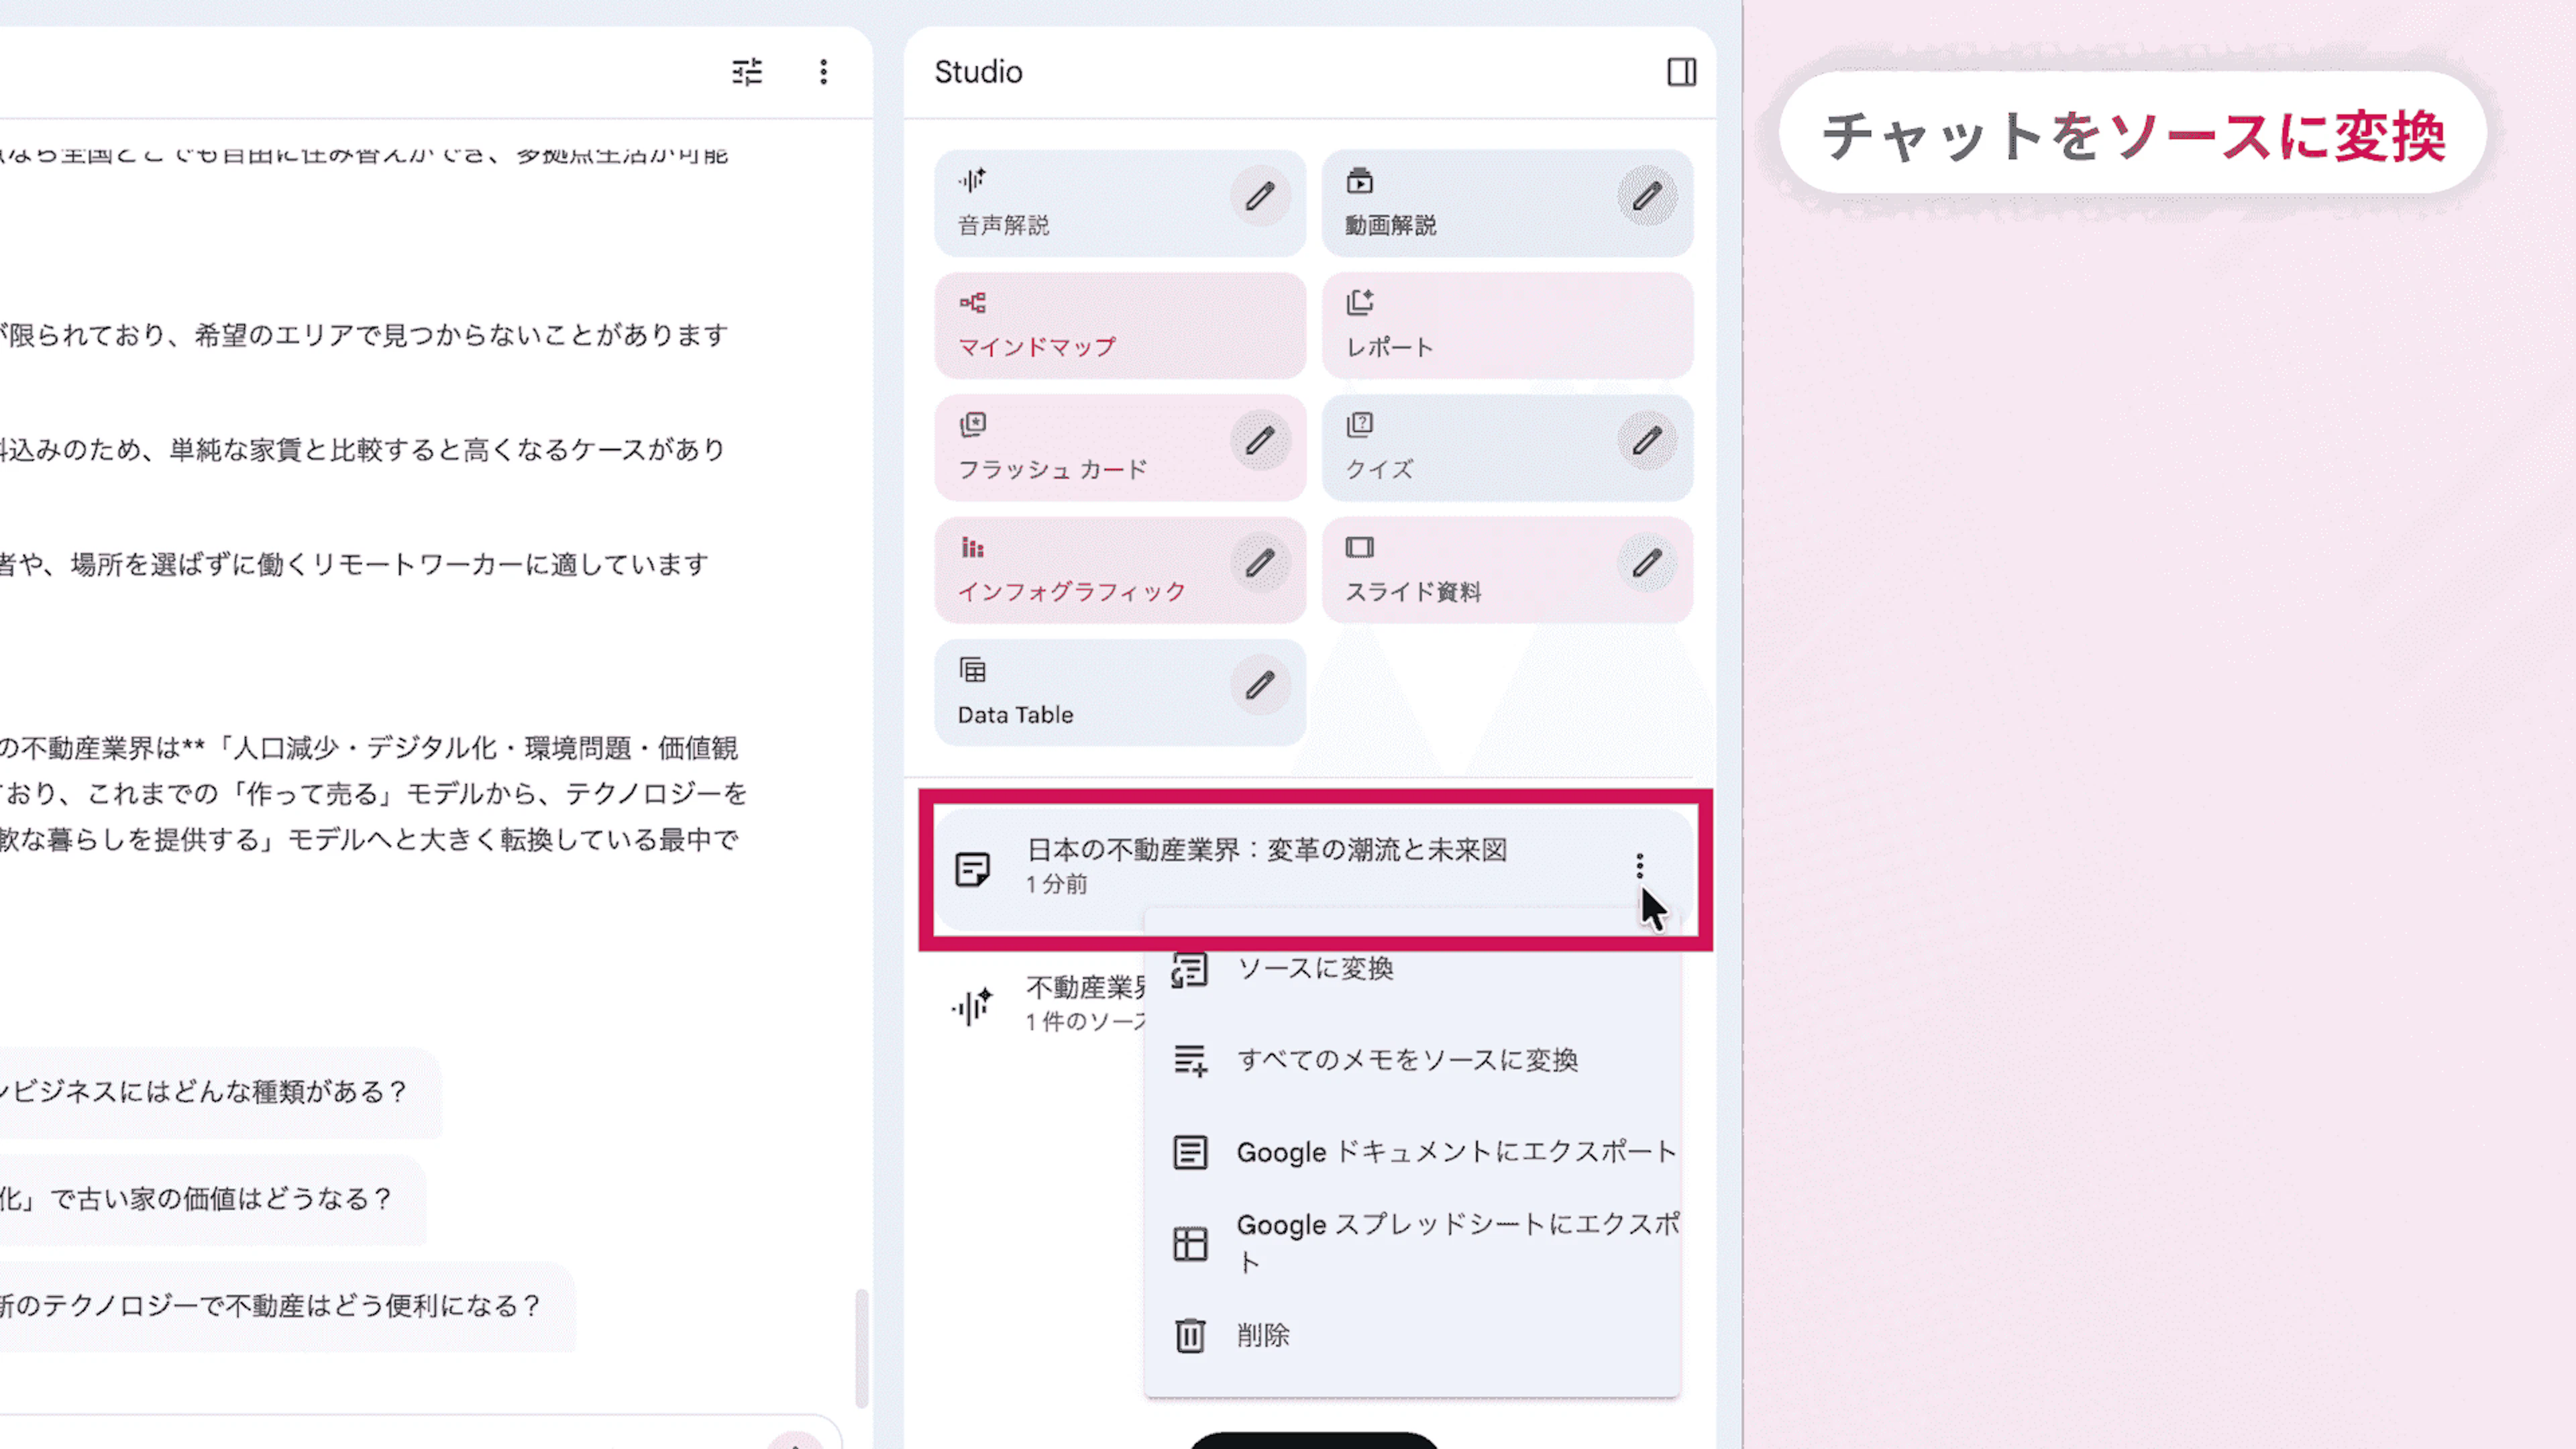Click the chat settings sliders icon
Viewport: 2576px width, 1449px height.
tap(746, 72)
